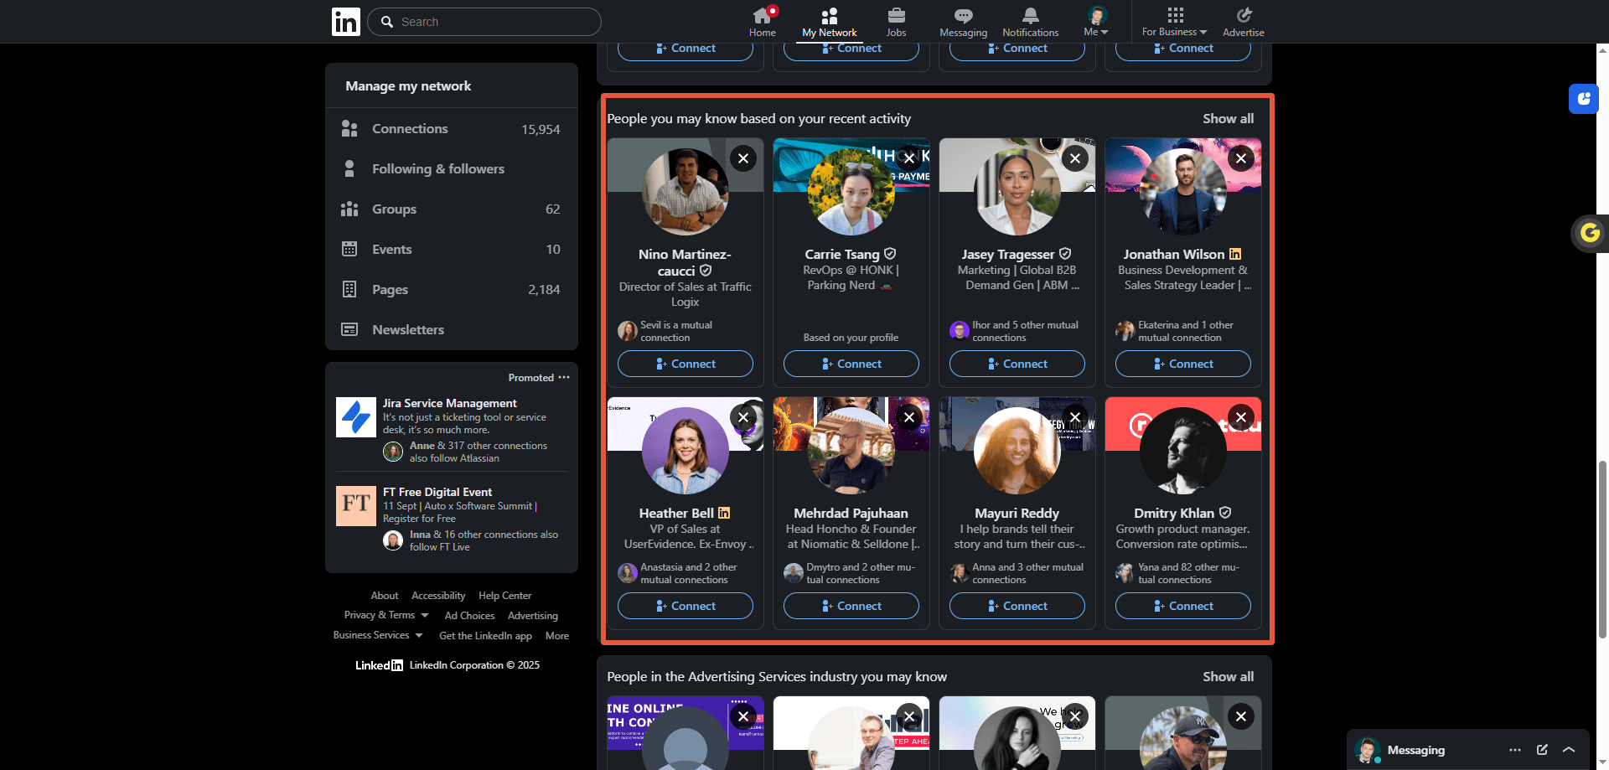Image resolution: width=1609 pixels, height=770 pixels.
Task: Open LinkedIn home via logo icon
Action: [346, 22]
